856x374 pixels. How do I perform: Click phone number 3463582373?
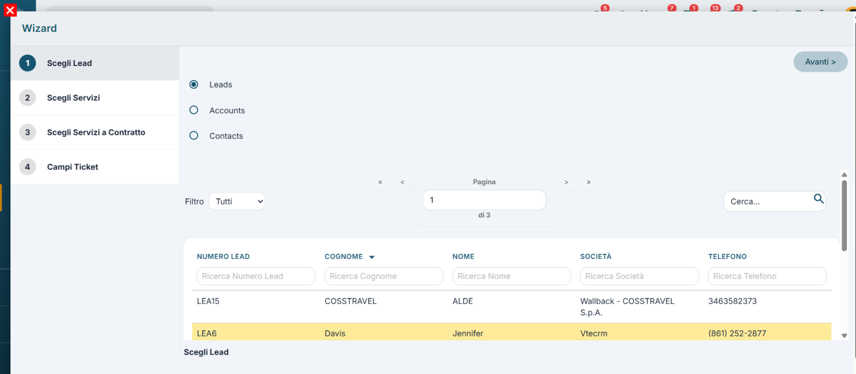(732, 301)
